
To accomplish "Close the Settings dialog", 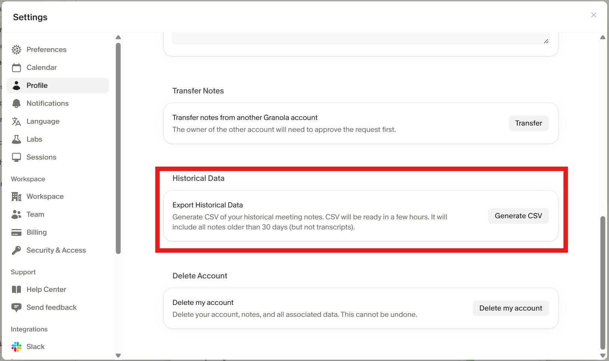I will point(594,15).
